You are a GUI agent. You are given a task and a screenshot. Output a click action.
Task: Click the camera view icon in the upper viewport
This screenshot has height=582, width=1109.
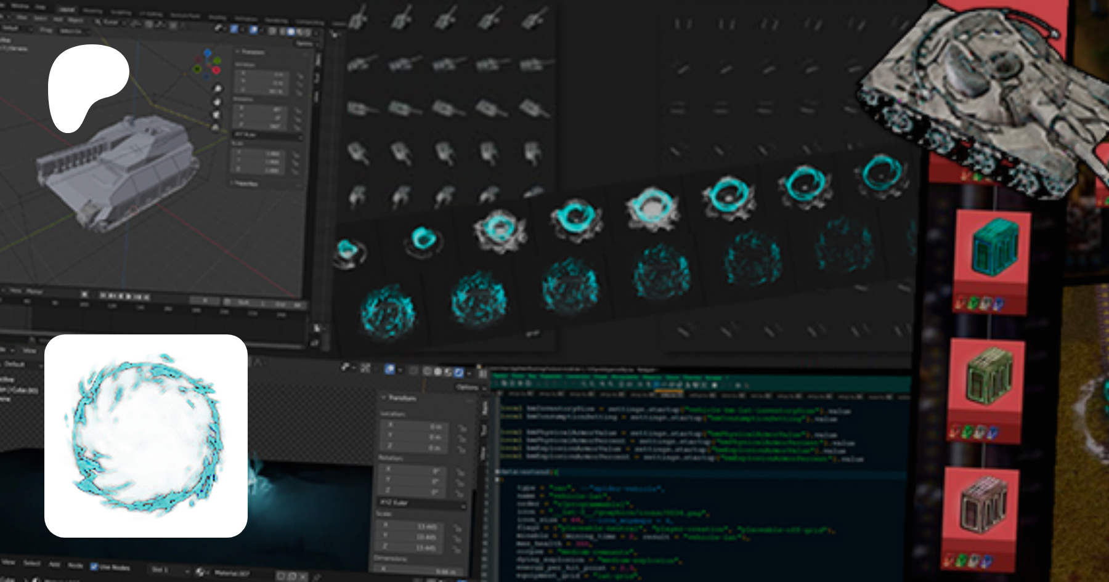[x=217, y=115]
